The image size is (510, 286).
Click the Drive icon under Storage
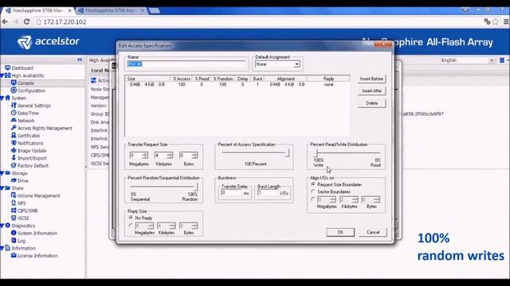click(14, 180)
